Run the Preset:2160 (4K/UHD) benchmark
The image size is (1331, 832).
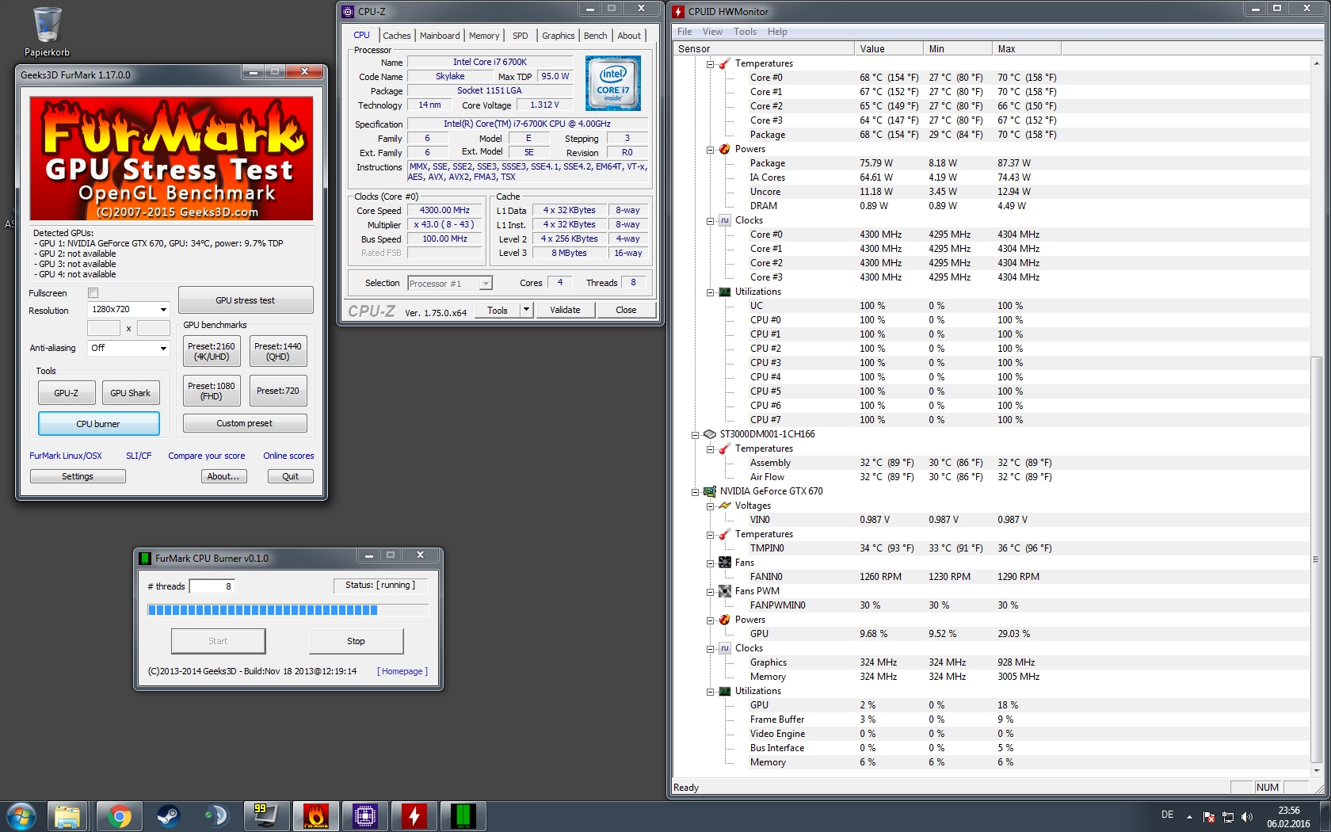click(212, 351)
